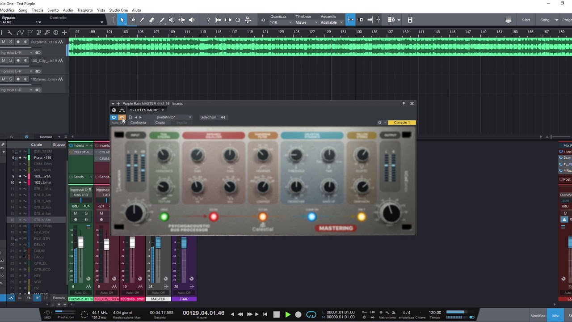Click the Record button in transport
The image size is (572, 322).
[298, 314]
